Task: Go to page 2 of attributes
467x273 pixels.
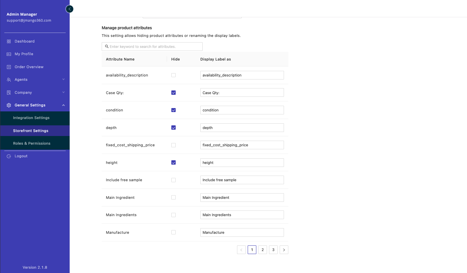Action: 263,250
